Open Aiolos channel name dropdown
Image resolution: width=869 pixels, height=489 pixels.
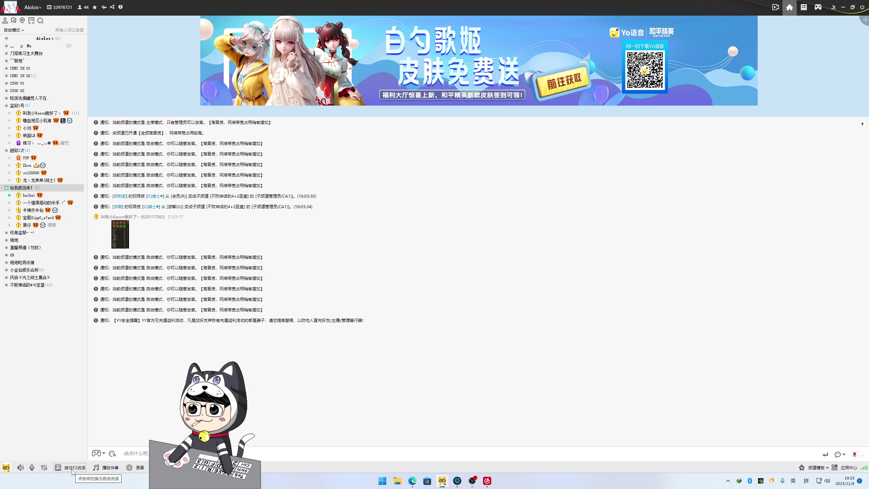pyautogui.click(x=33, y=7)
